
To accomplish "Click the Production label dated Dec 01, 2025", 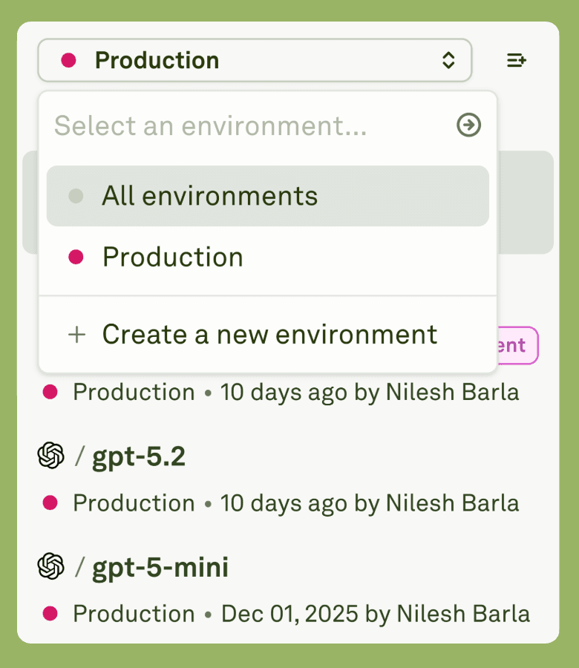I will tap(134, 614).
